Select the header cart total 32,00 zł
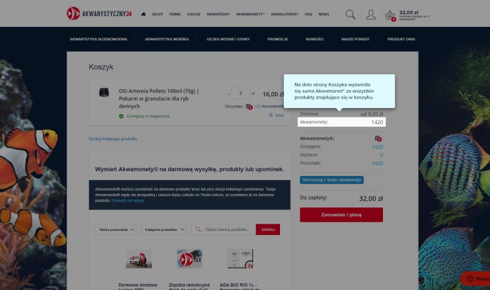490x290 pixels. point(409,13)
